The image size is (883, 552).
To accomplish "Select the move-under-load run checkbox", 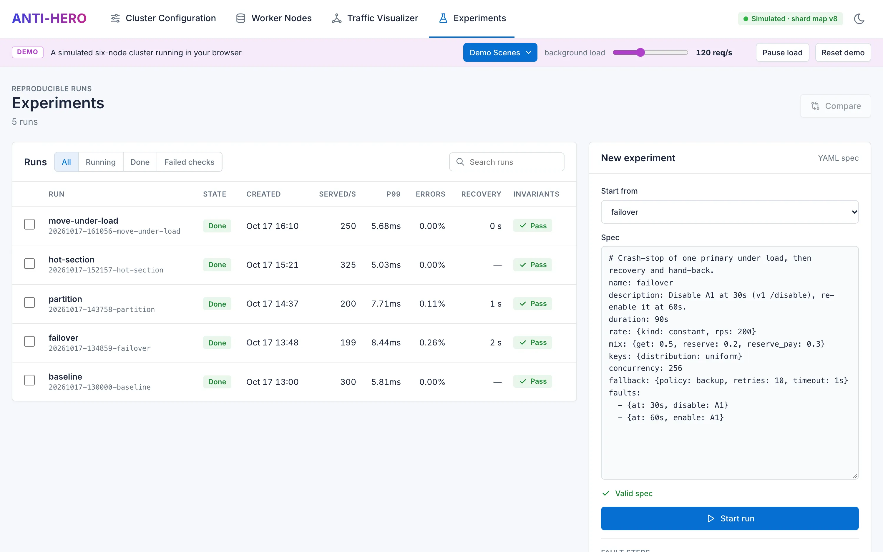I will click(x=29, y=224).
